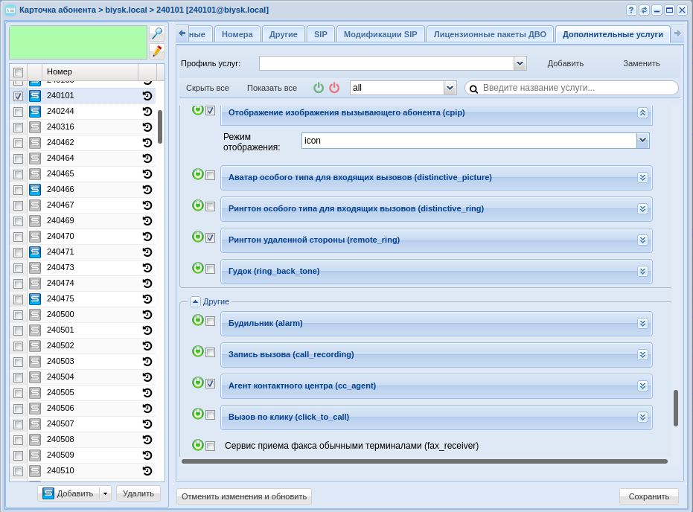Expand the Вызов по клику (click_to_call) panel
This screenshot has height=512, width=693.
[642, 417]
